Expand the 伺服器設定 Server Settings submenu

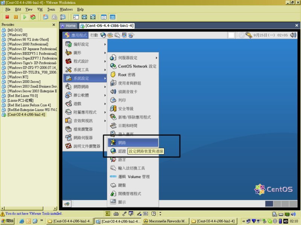point(133,58)
